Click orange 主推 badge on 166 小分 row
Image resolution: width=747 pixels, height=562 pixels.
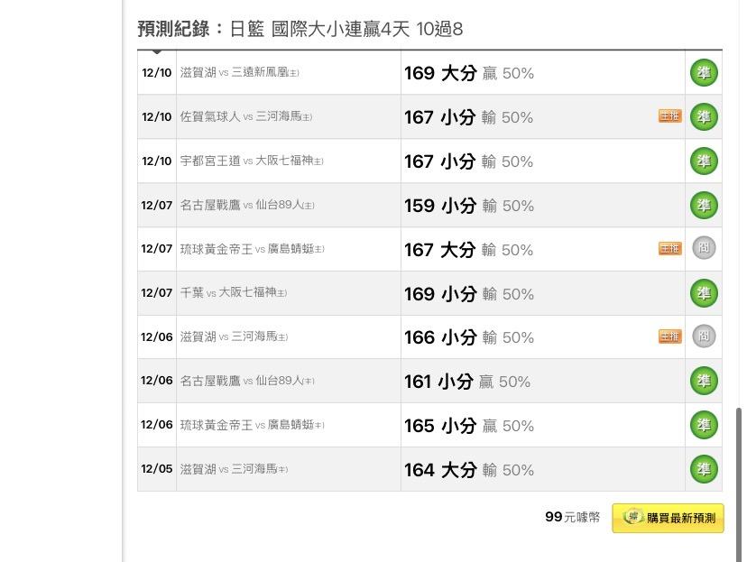[x=669, y=337]
